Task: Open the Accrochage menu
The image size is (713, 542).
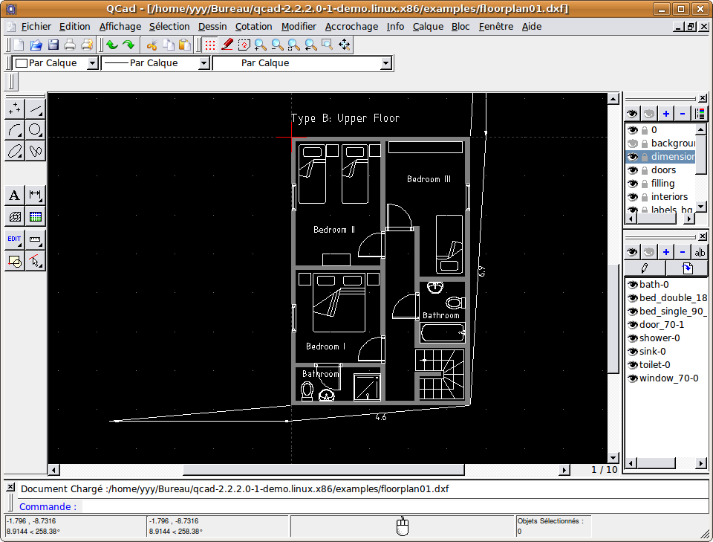Action: pos(351,26)
